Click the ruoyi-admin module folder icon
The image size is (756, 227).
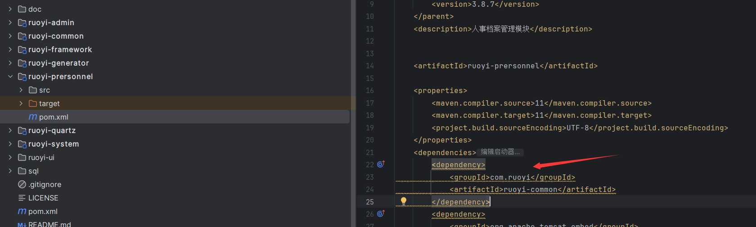(x=22, y=22)
